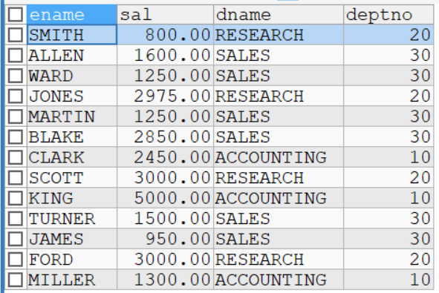Screen dimensions: 439x293
Task: Check the box for ALLEN row
Action: [16, 56]
